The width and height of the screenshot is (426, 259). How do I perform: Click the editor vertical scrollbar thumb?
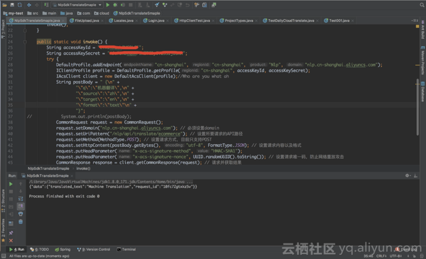(x=417, y=107)
